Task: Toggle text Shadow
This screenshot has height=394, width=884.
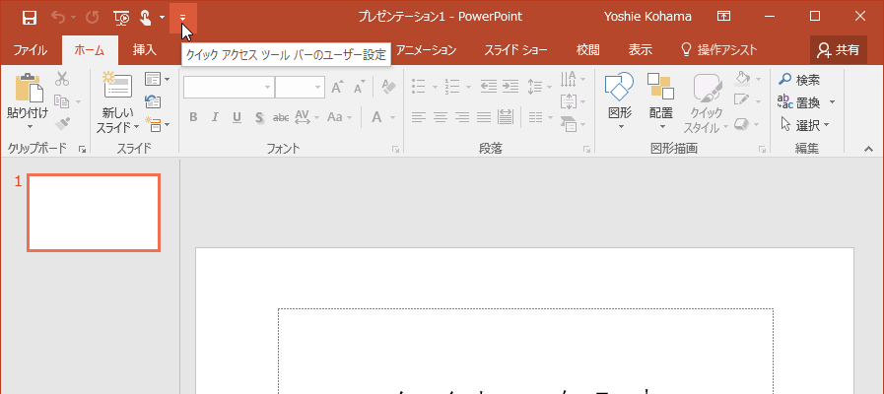Action: [x=259, y=117]
